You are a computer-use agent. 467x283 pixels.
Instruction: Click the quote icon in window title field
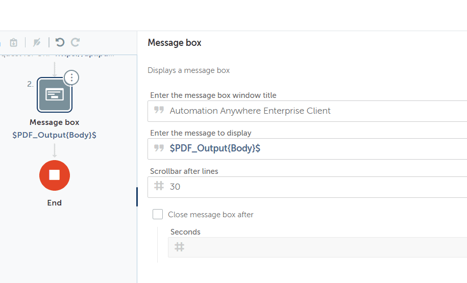point(159,111)
